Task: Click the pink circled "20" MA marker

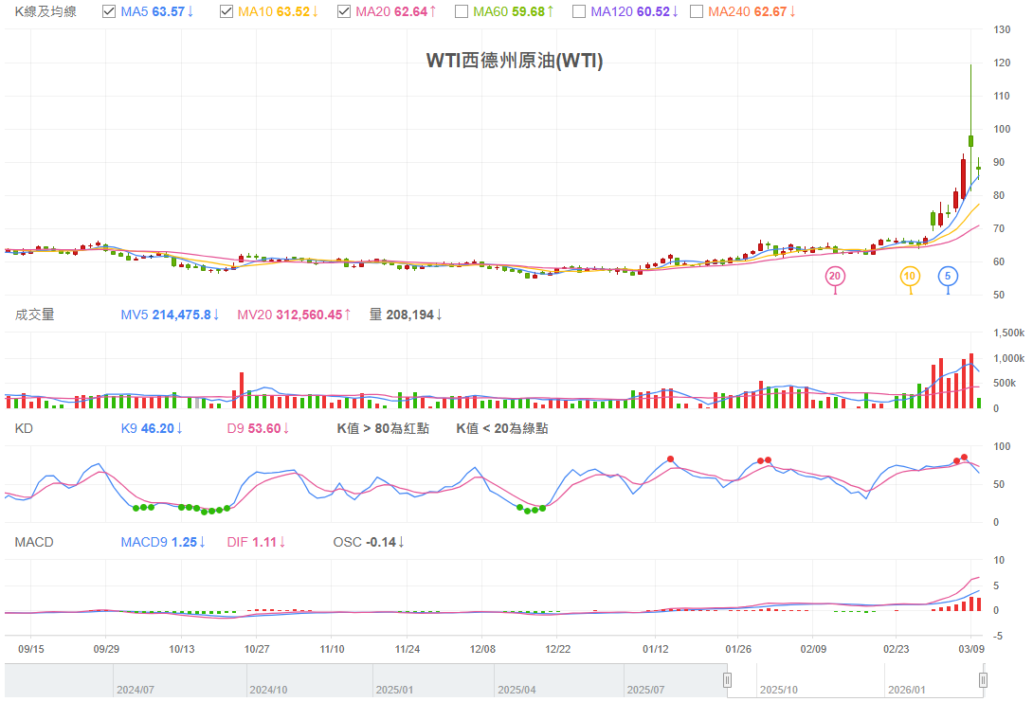Action: pos(835,276)
